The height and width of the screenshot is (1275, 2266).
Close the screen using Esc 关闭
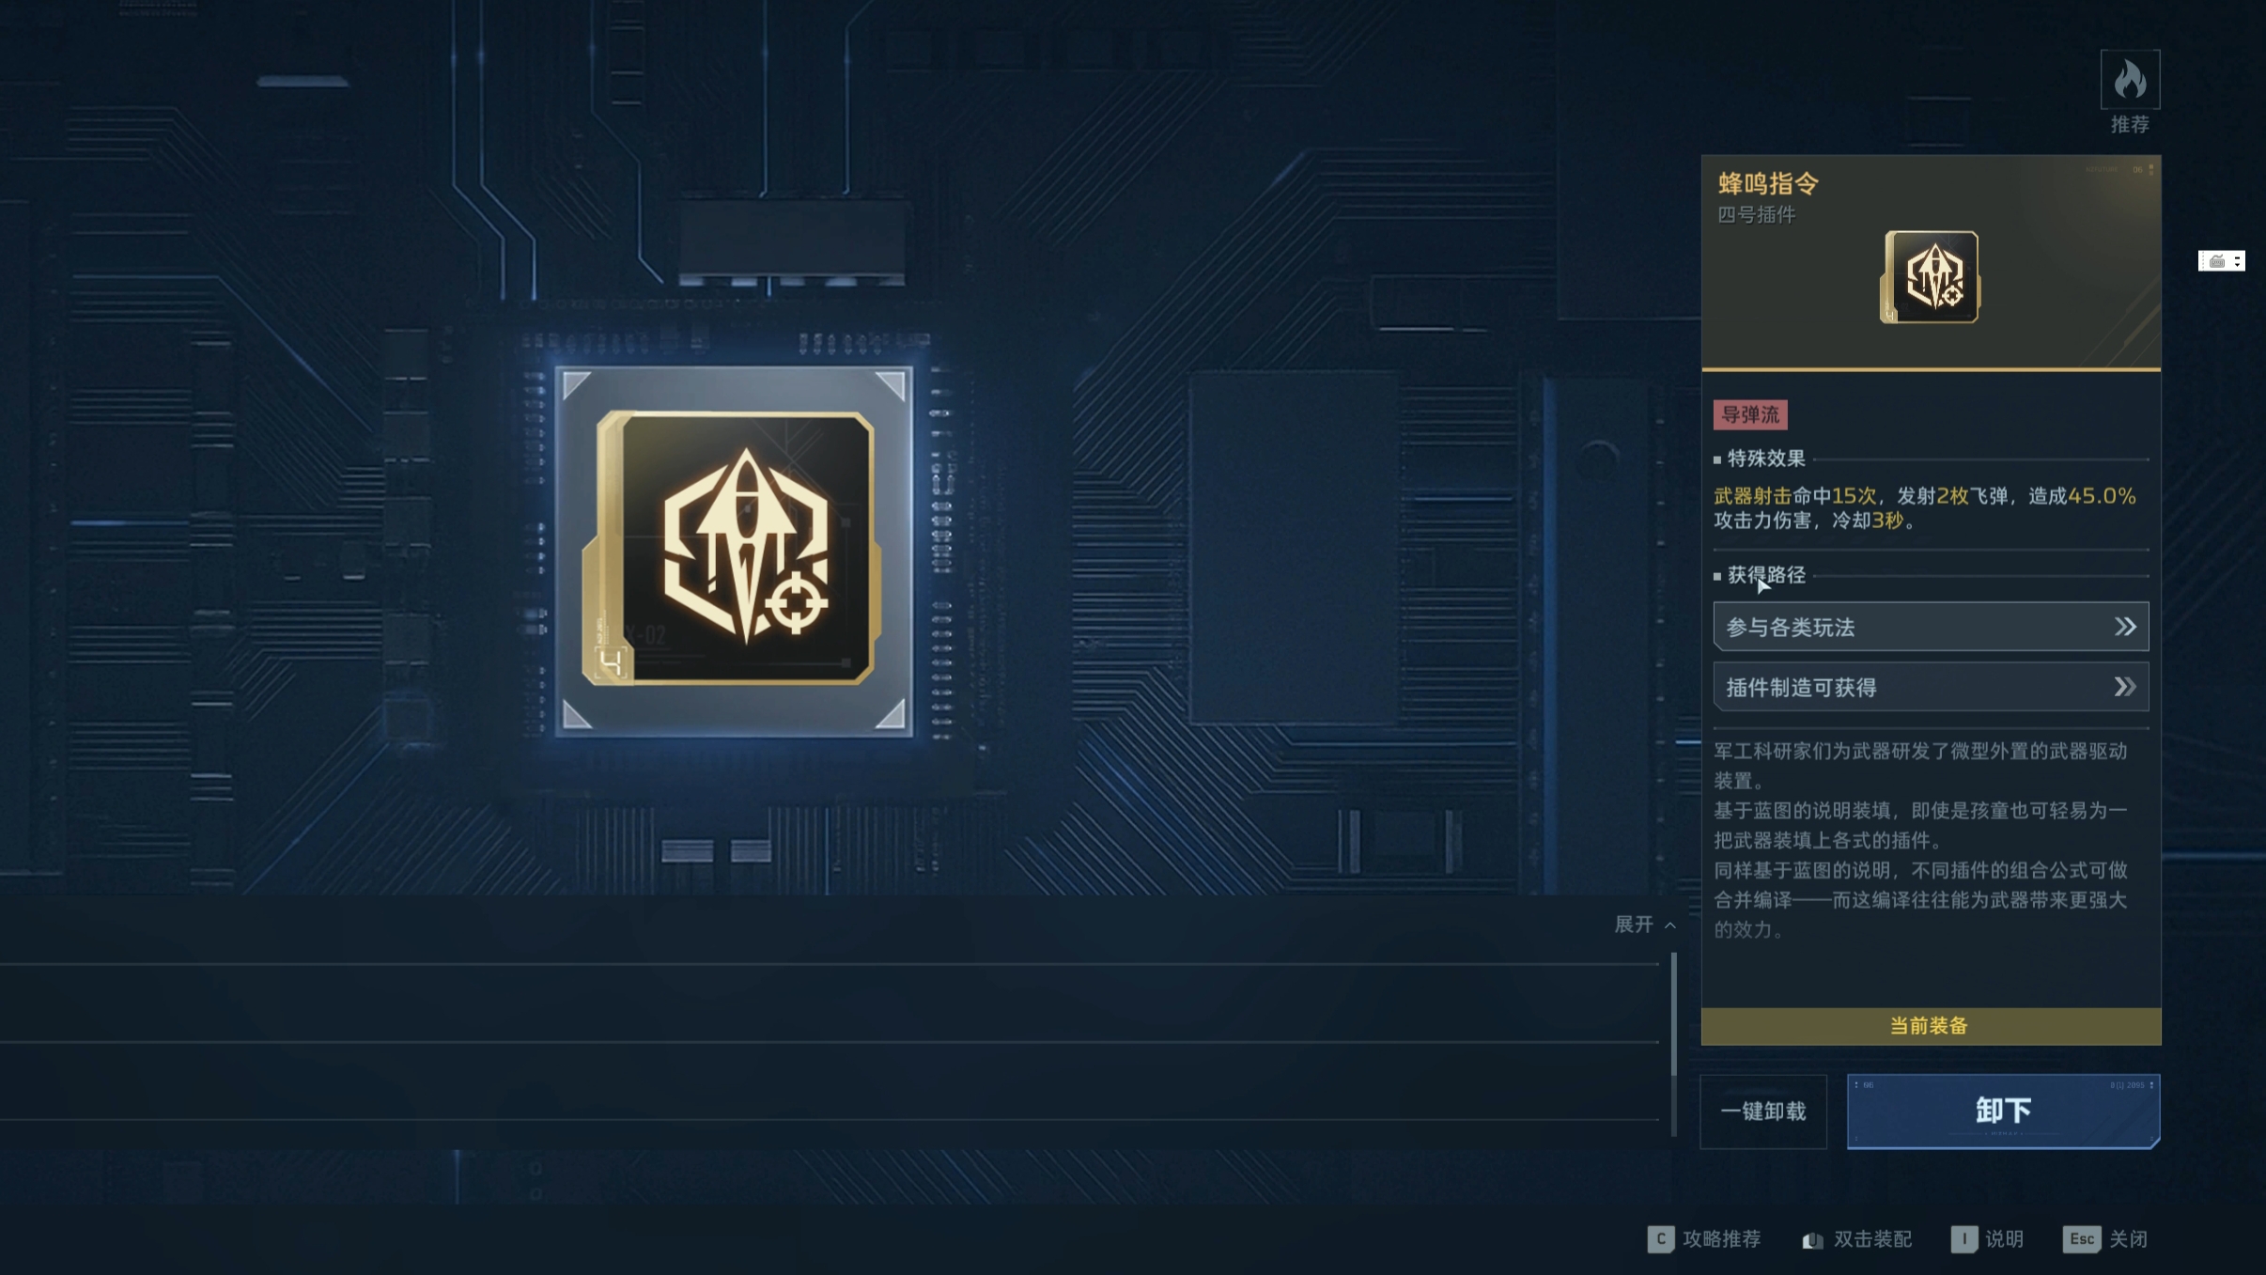click(2104, 1238)
